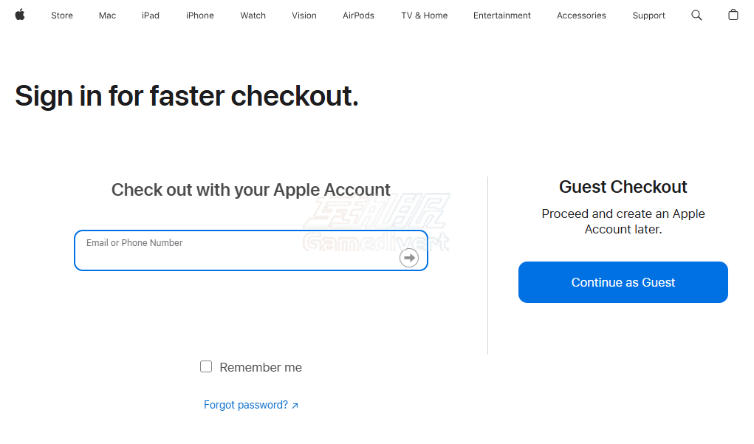Go to the Support menu
The width and height of the screenshot is (754, 444).
[x=648, y=16]
